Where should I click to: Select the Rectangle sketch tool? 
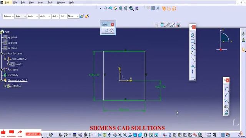click(193, 41)
